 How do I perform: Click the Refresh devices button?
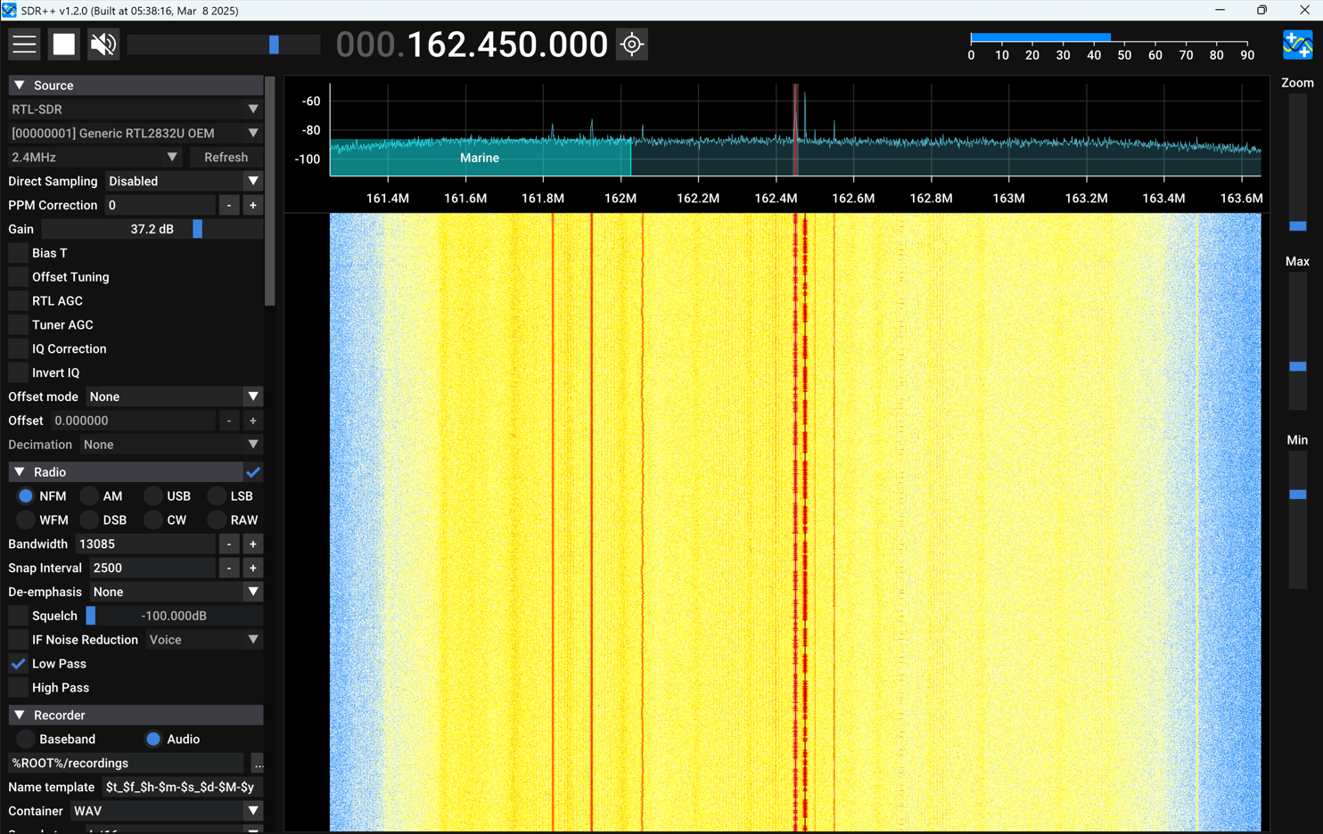[226, 158]
